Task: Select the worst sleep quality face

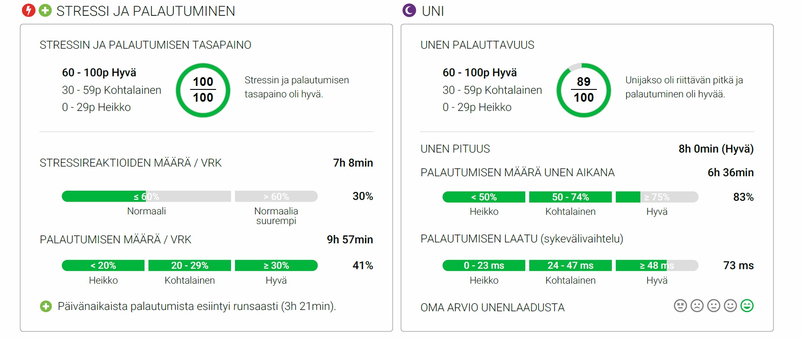Action: point(680,306)
